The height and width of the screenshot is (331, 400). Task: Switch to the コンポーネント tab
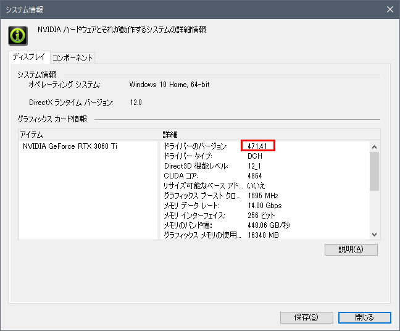point(72,57)
